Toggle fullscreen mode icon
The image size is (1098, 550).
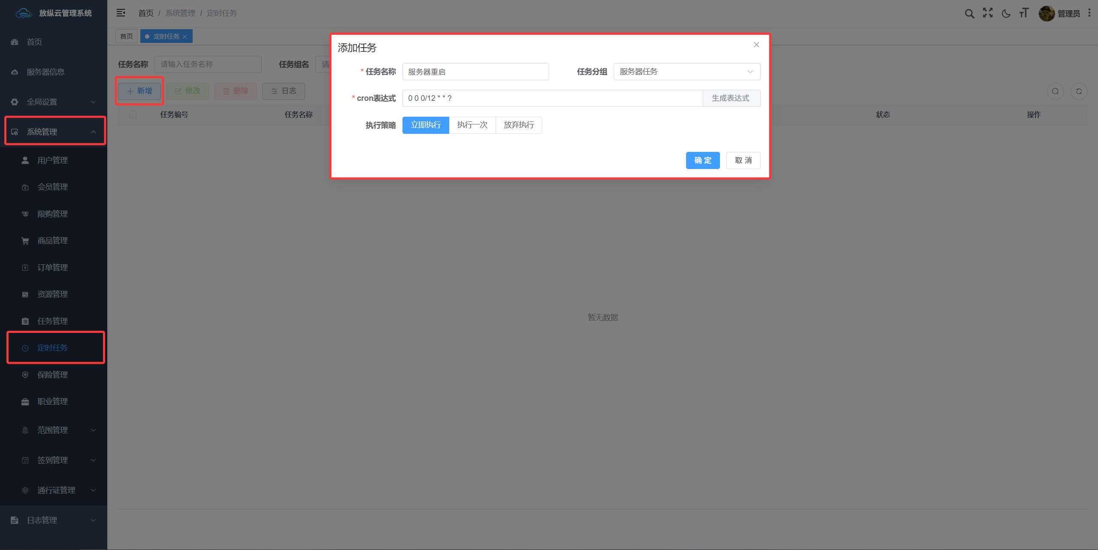pyautogui.click(x=988, y=13)
